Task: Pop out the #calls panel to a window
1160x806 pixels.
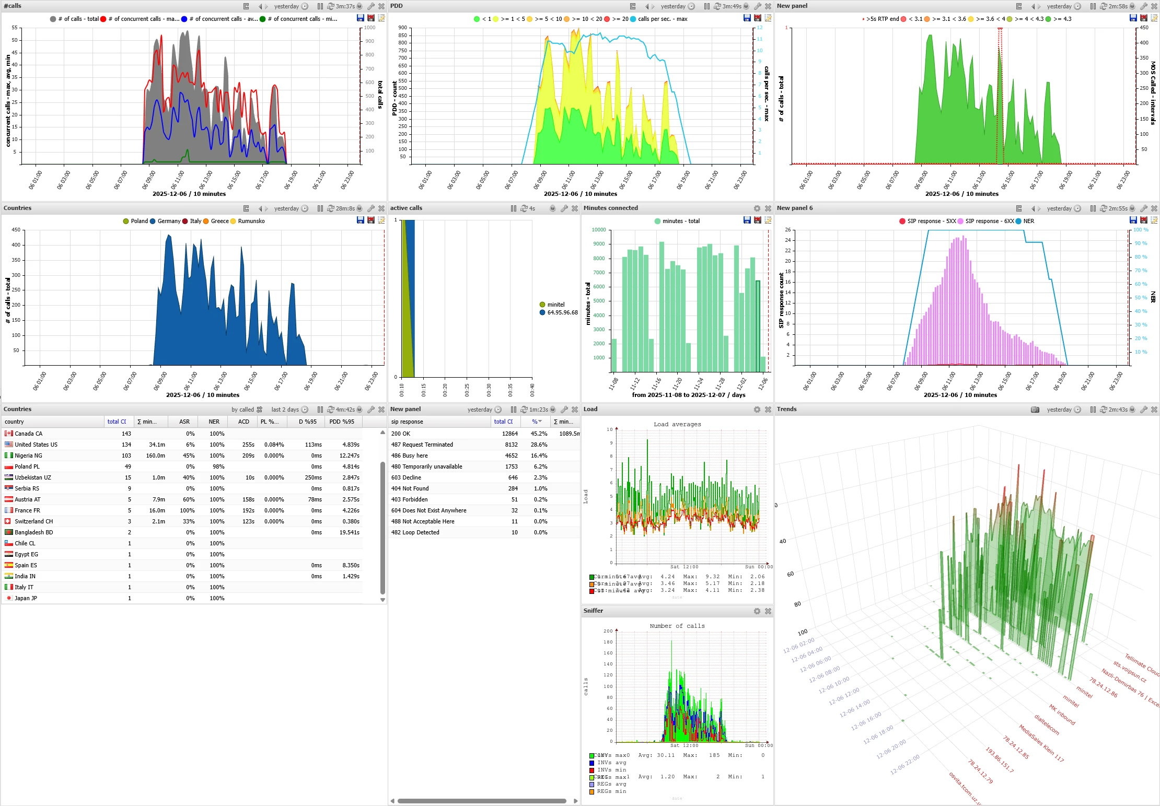Action: (x=246, y=6)
